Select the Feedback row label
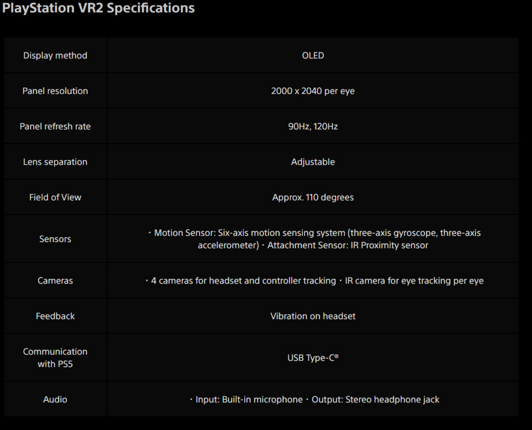Image resolution: width=532 pixels, height=430 pixels. tap(55, 316)
